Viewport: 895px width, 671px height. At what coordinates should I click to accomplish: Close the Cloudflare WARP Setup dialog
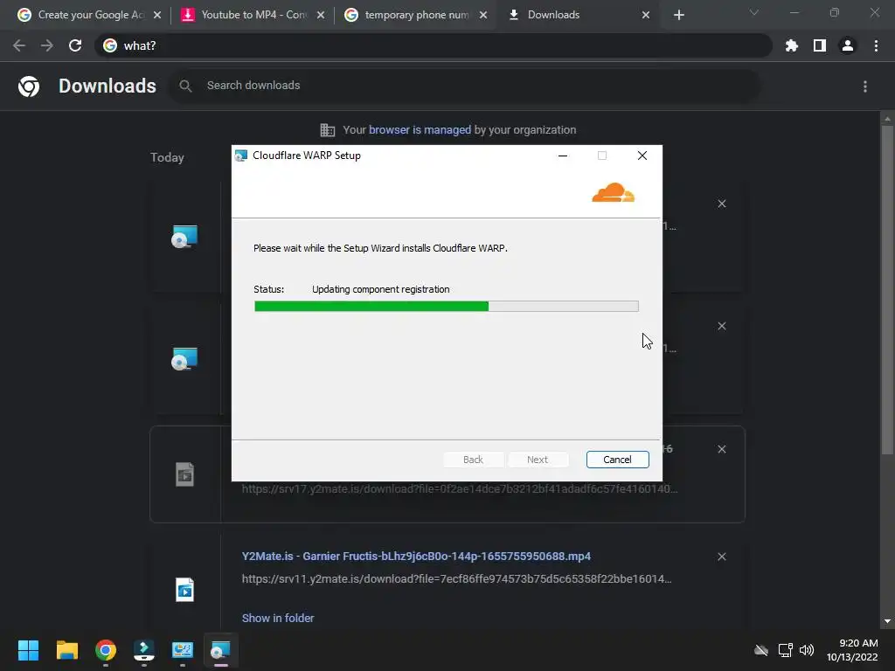(x=642, y=156)
